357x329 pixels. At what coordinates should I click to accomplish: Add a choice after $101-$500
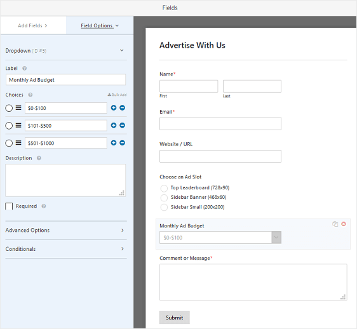click(114, 125)
